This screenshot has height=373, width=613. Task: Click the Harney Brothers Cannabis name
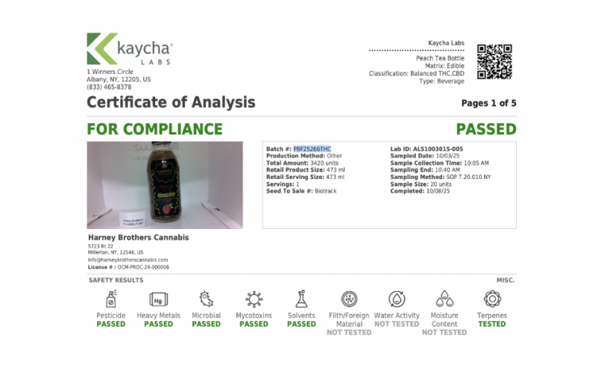point(138,237)
